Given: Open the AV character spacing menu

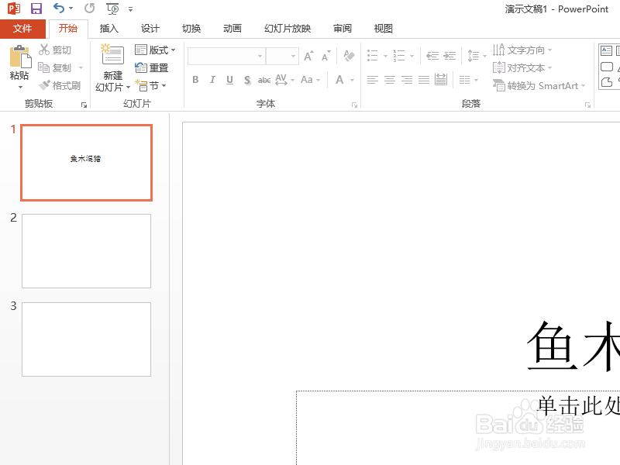Looking at the screenshot, I should 284,80.
